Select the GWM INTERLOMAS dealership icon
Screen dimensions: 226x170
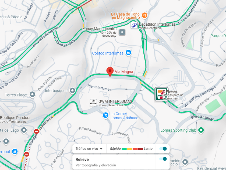[x=93, y=103]
